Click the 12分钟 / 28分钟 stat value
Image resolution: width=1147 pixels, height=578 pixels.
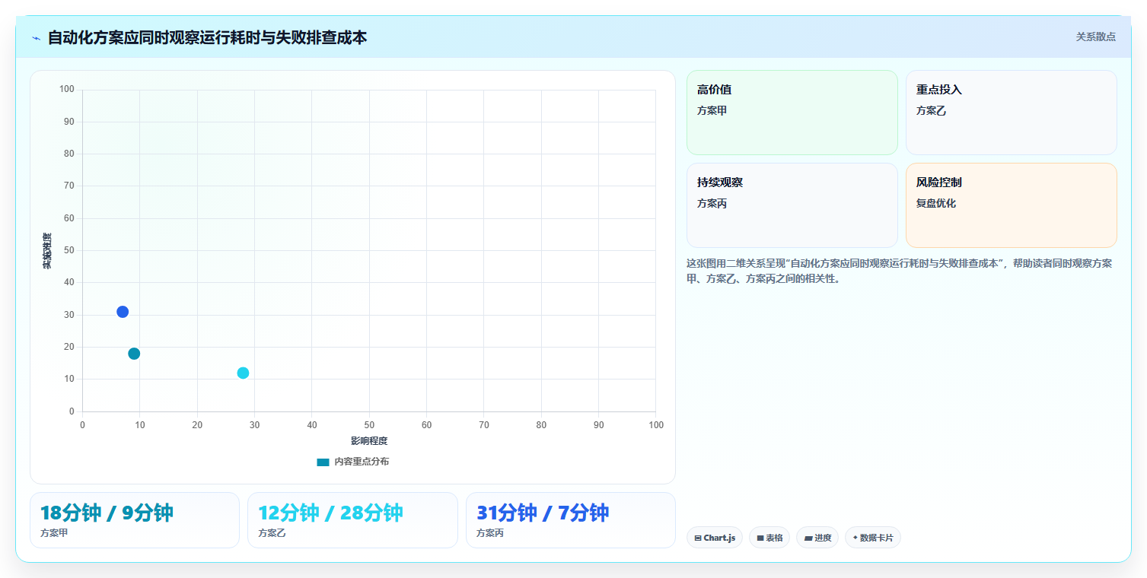pos(330,513)
